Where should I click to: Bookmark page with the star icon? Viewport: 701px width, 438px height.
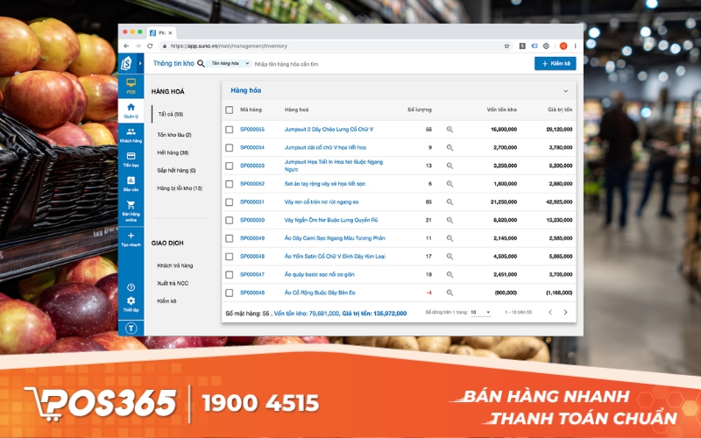pos(506,46)
